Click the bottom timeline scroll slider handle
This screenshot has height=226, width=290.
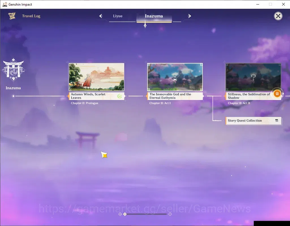point(125,214)
